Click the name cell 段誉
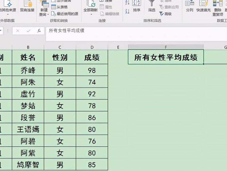The height and width of the screenshot is (171, 227). [28, 117]
